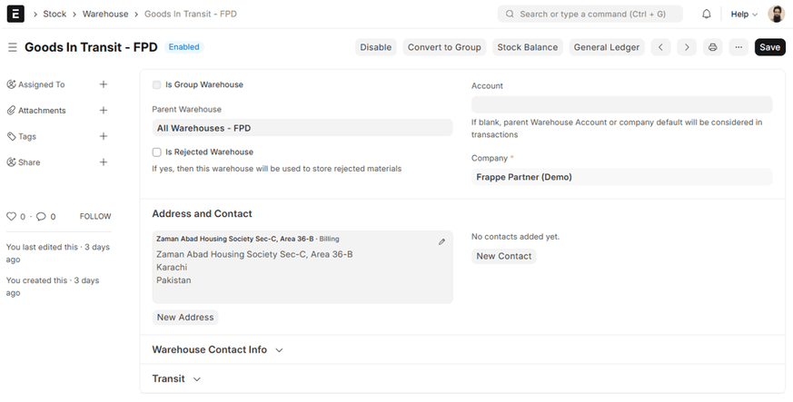Click the Enabled status badge

click(184, 47)
